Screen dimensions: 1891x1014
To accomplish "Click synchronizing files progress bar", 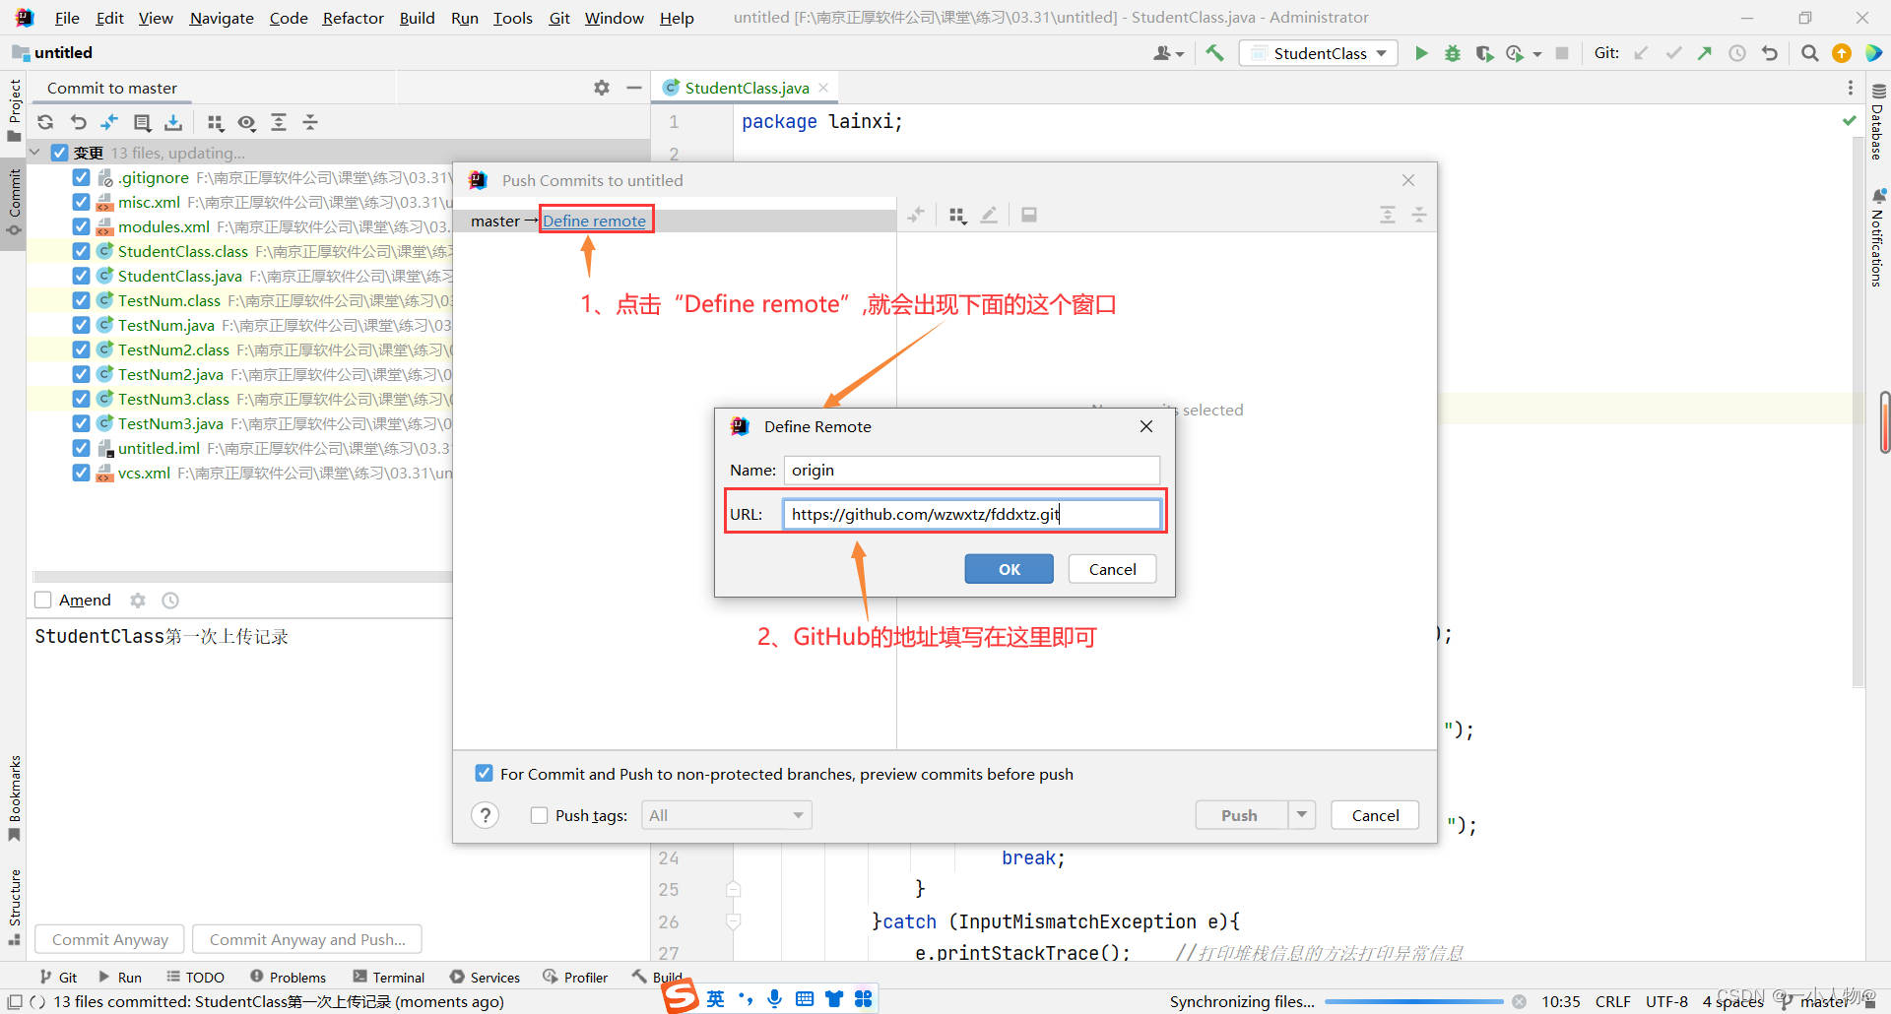I will click(1414, 1001).
